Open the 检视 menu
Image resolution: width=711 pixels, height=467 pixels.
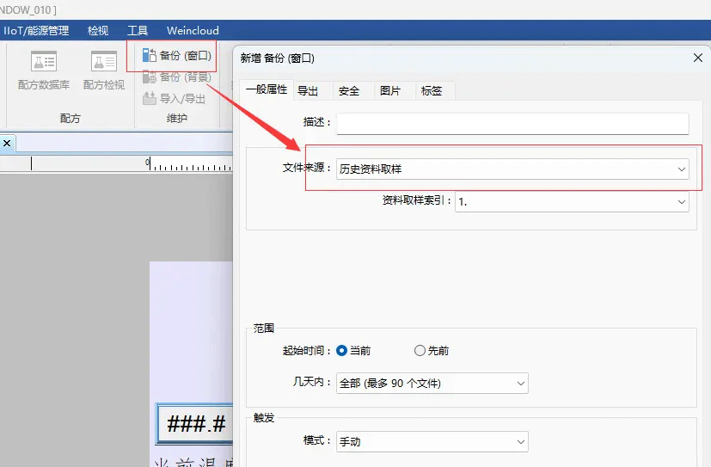pos(98,31)
